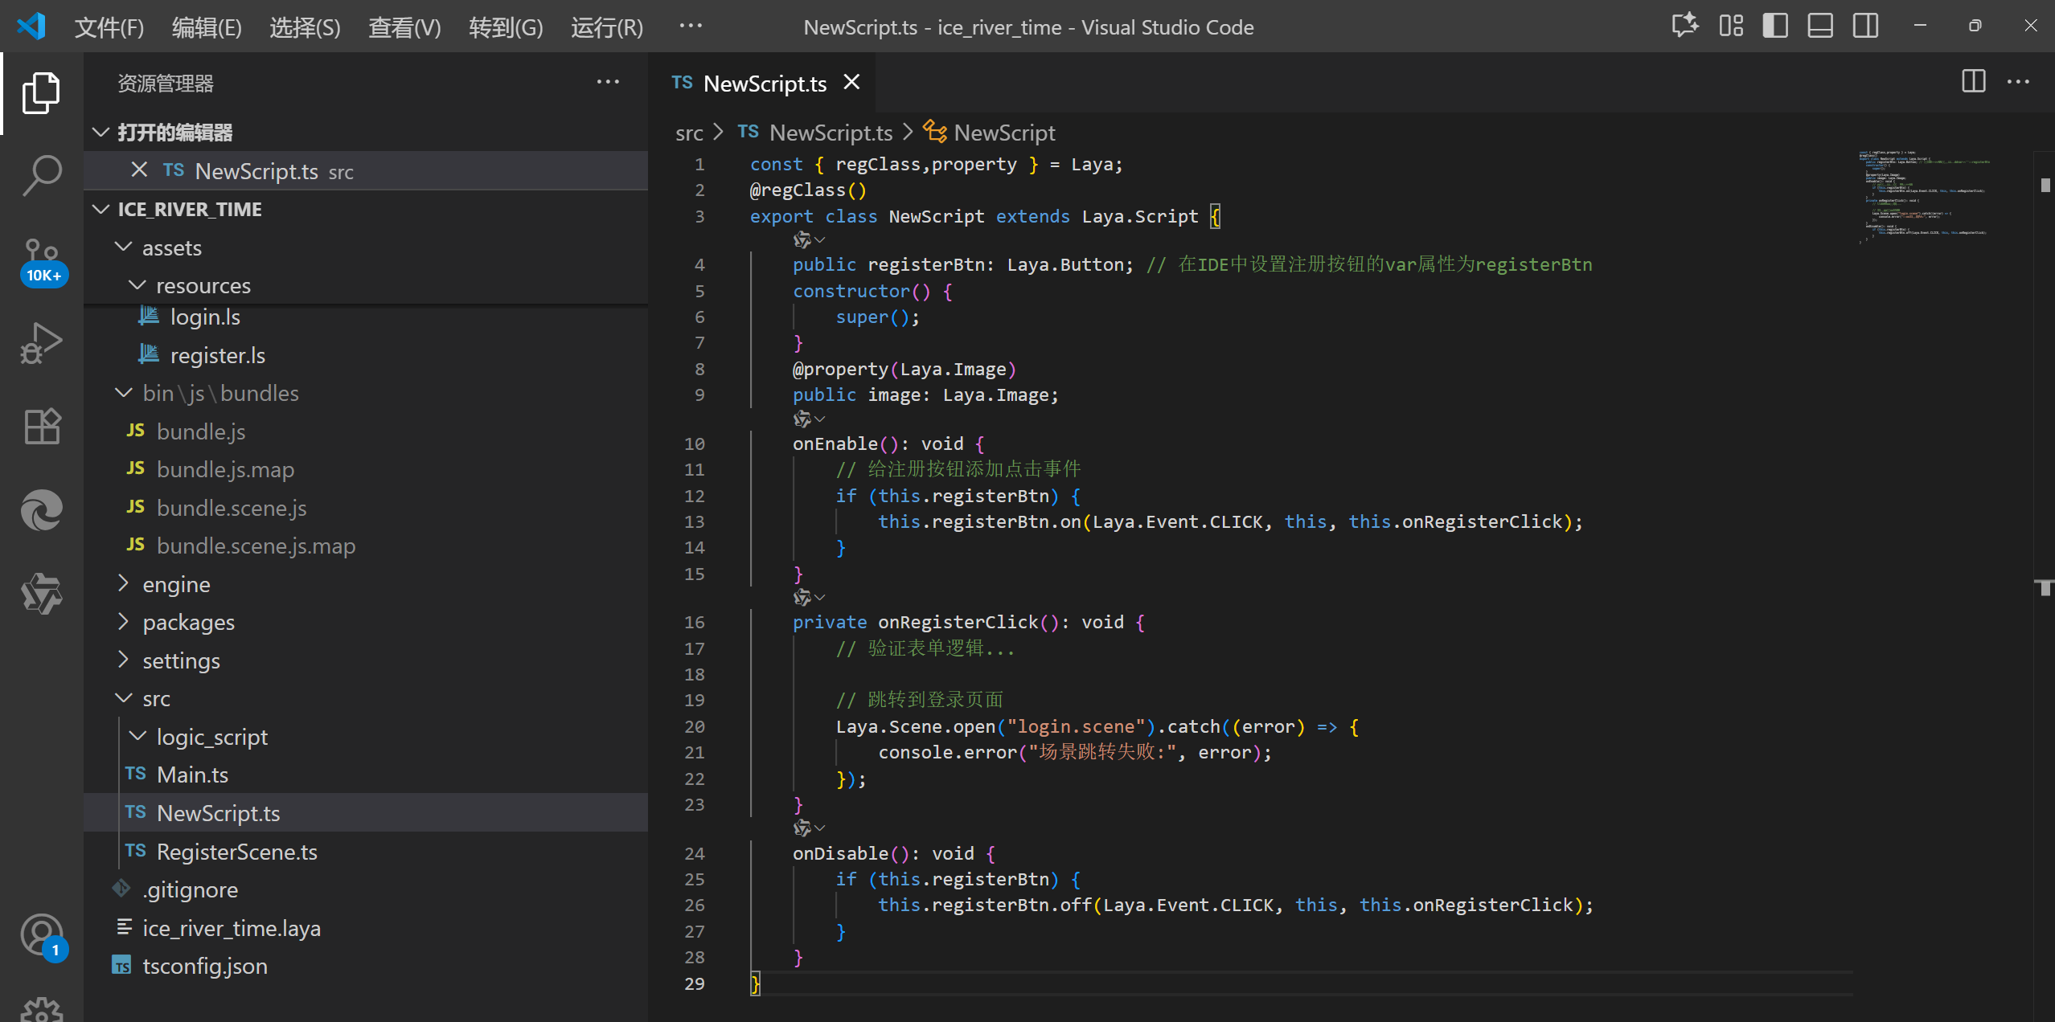Image resolution: width=2055 pixels, height=1022 pixels.
Task: Toggle the primary side bar visibility
Action: pyautogui.click(x=1775, y=27)
